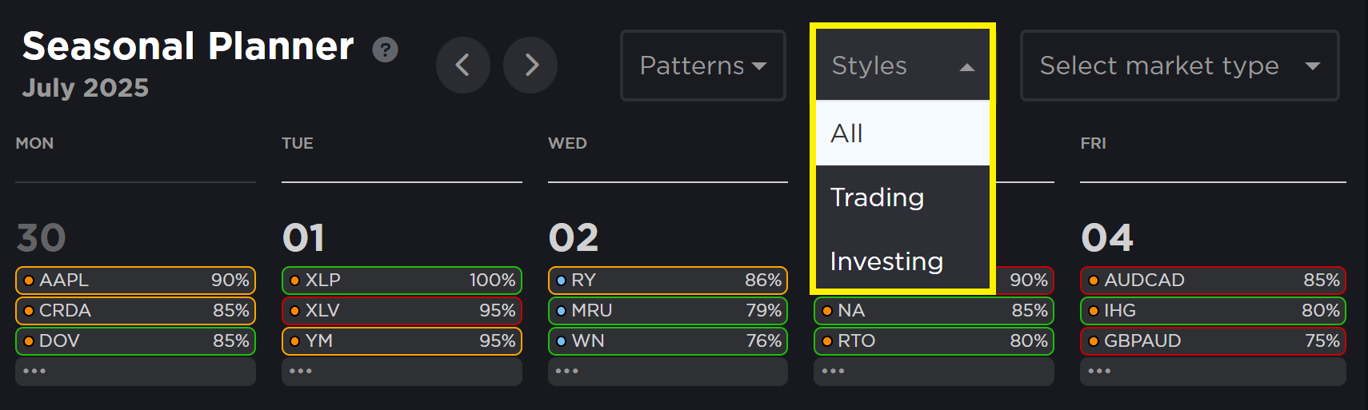Viewport: 1368px width, 410px height.
Task: Show more entries for Tuesday 01
Action: (402, 372)
